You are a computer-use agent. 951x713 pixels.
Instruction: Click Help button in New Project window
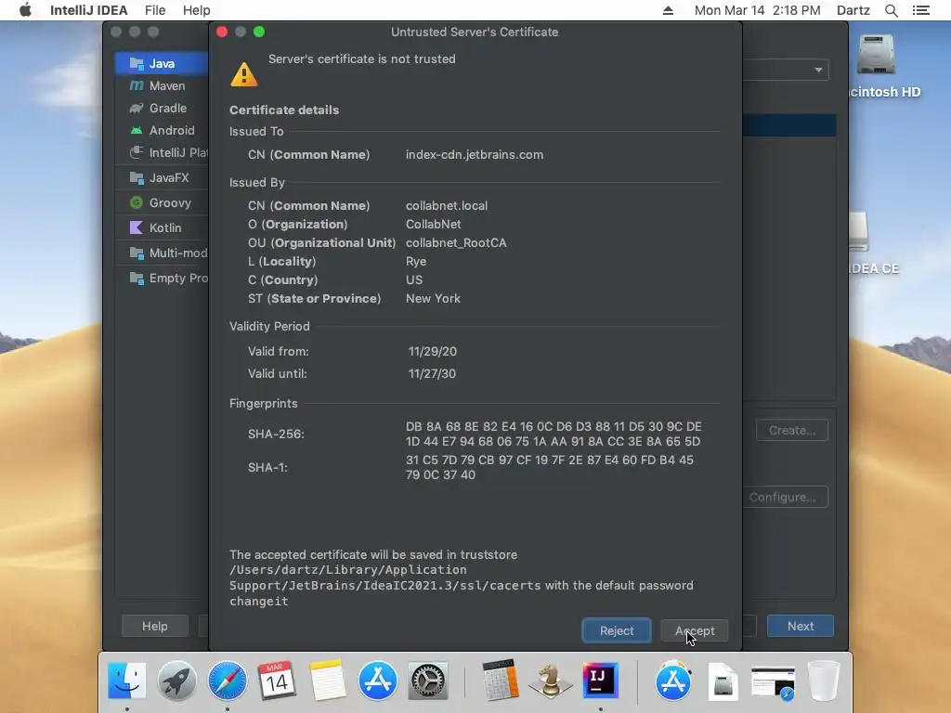pos(155,627)
